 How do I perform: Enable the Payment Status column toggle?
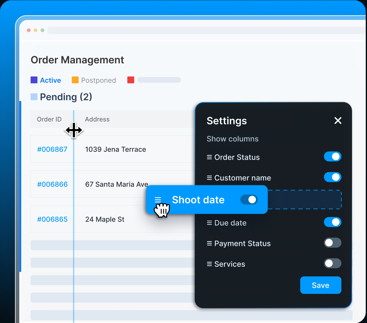tap(333, 243)
